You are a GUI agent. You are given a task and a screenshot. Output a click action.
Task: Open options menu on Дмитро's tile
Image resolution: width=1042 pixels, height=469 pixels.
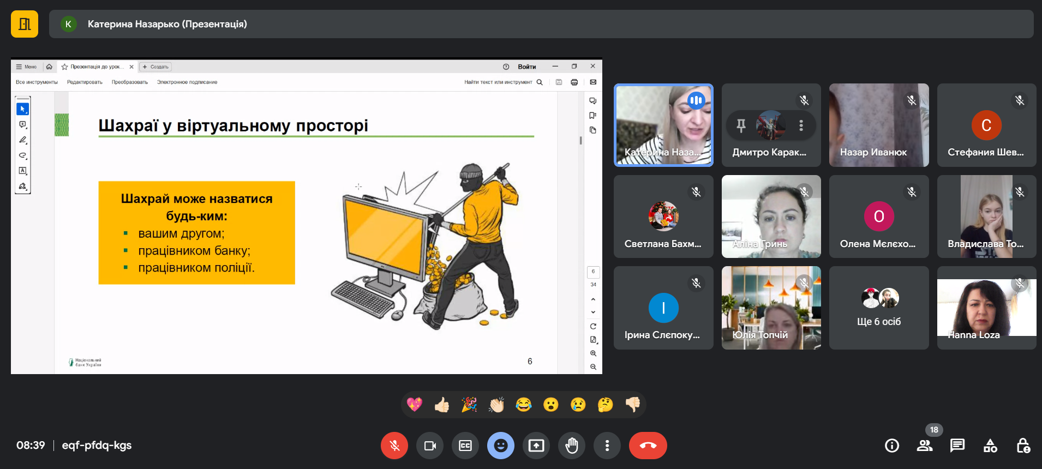click(x=801, y=125)
